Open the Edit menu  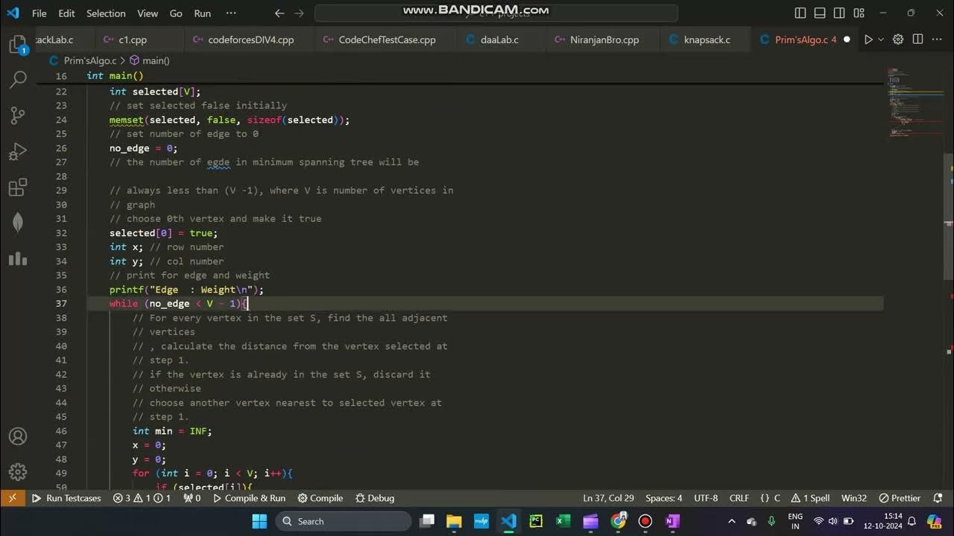coord(66,13)
